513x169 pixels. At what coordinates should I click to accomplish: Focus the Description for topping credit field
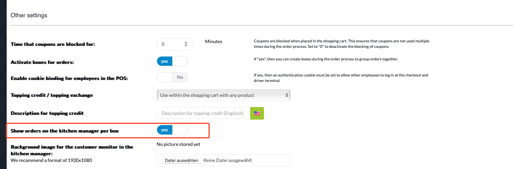[x=203, y=113]
